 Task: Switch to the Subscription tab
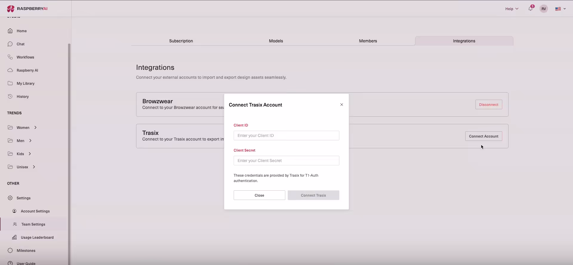click(x=181, y=41)
